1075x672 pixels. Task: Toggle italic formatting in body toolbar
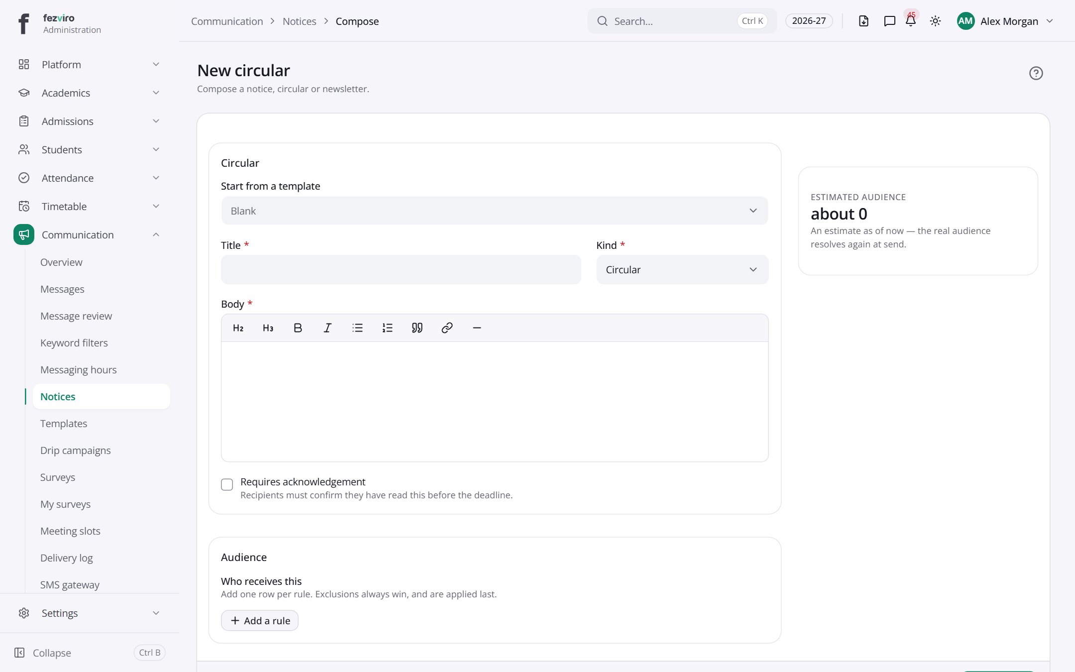[x=327, y=328]
